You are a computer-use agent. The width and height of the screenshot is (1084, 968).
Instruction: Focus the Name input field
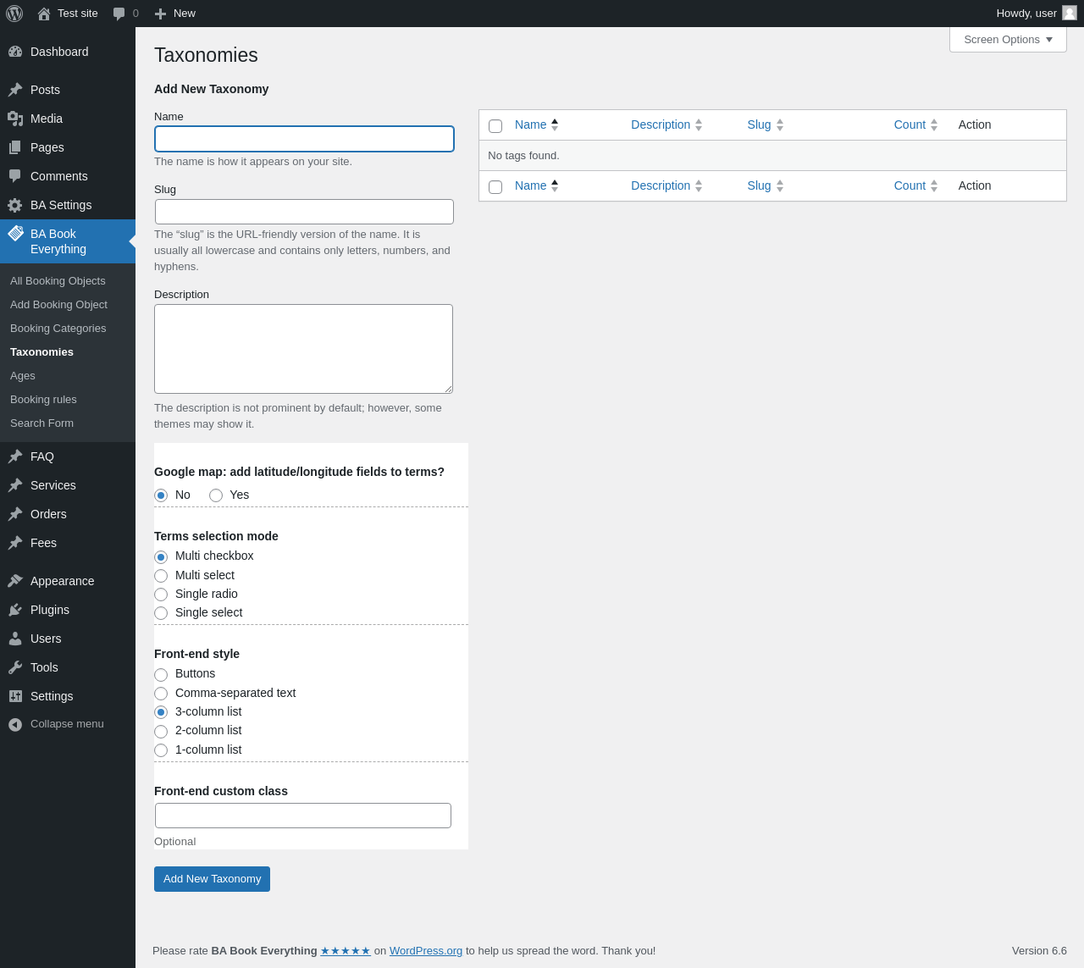coord(304,139)
